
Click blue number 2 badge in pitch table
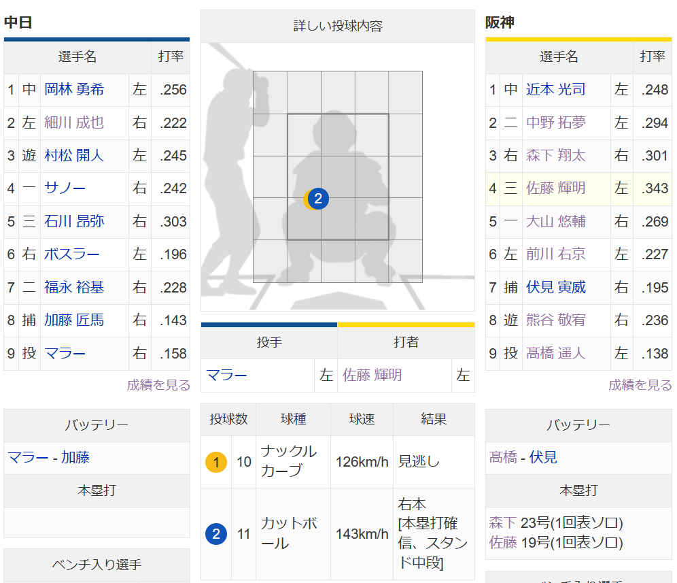(216, 534)
